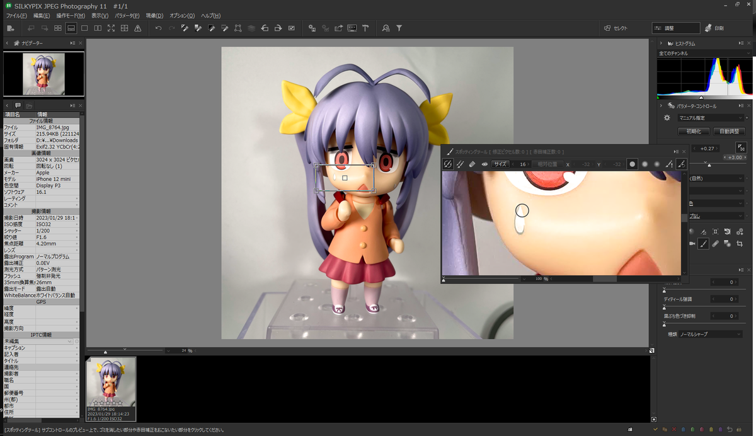756x436 pixels.
Task: Toggle the eye preview icon in spotting tool
Action: tap(484, 164)
